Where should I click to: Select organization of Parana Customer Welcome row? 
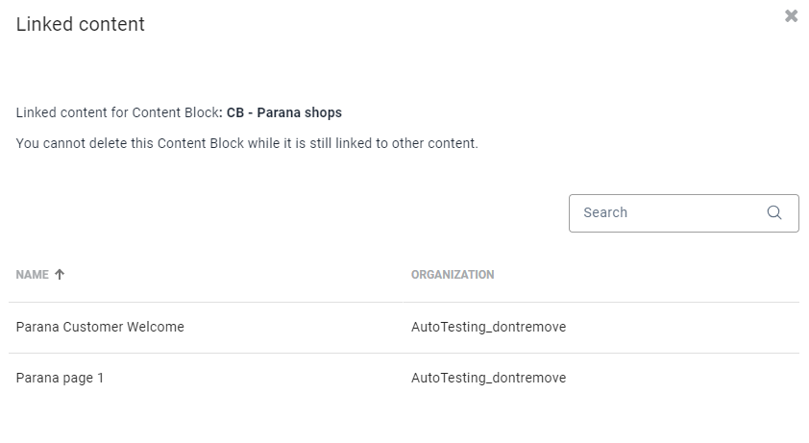tap(488, 327)
